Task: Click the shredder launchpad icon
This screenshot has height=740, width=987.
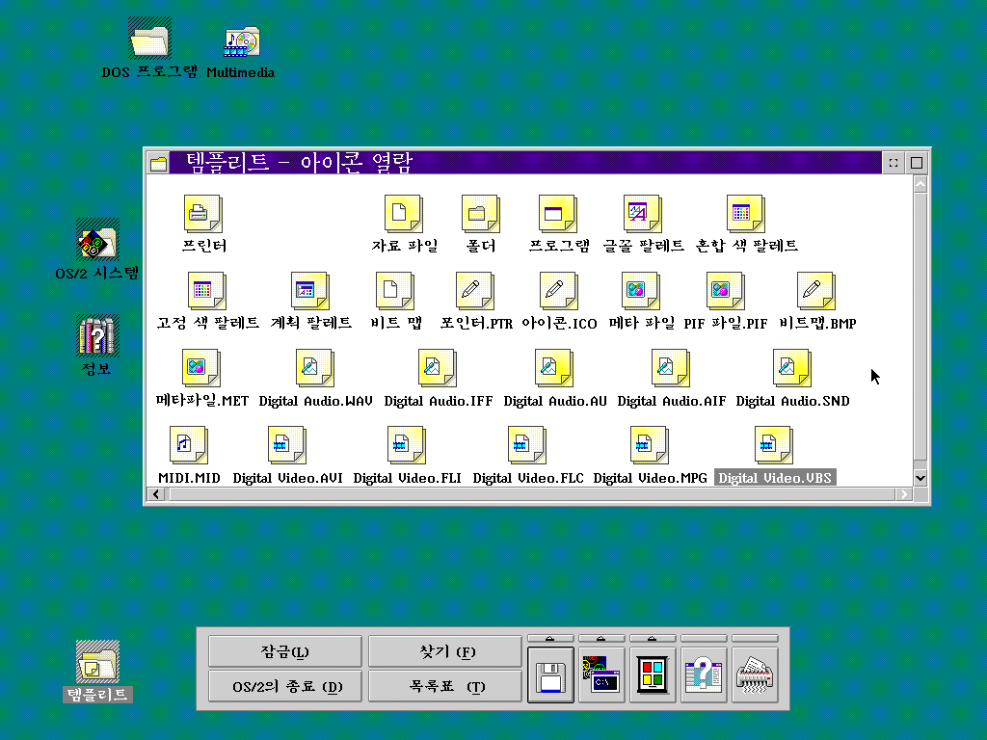Action: coord(755,675)
